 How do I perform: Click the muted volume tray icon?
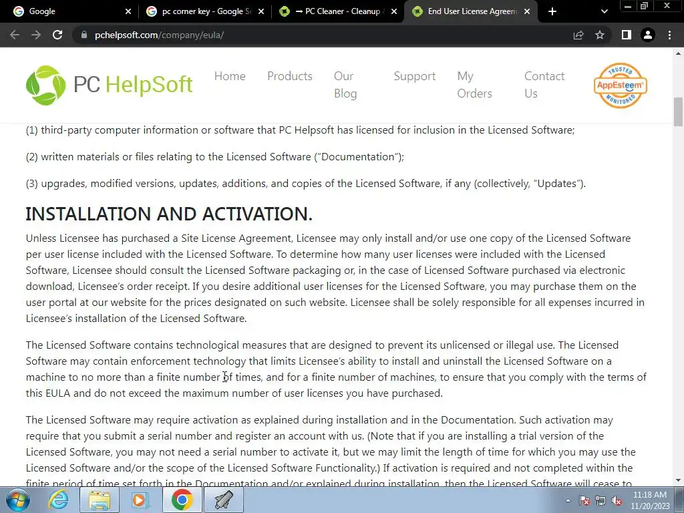[x=617, y=500]
